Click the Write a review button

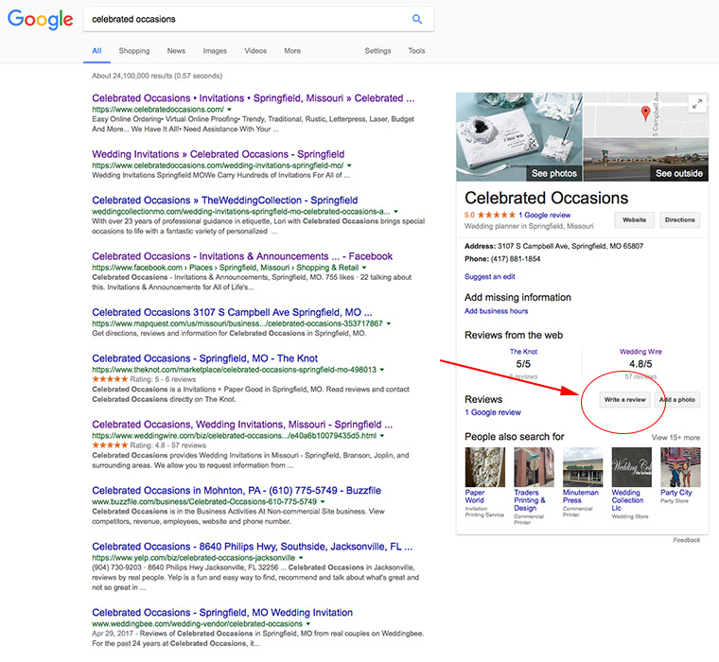pos(624,400)
